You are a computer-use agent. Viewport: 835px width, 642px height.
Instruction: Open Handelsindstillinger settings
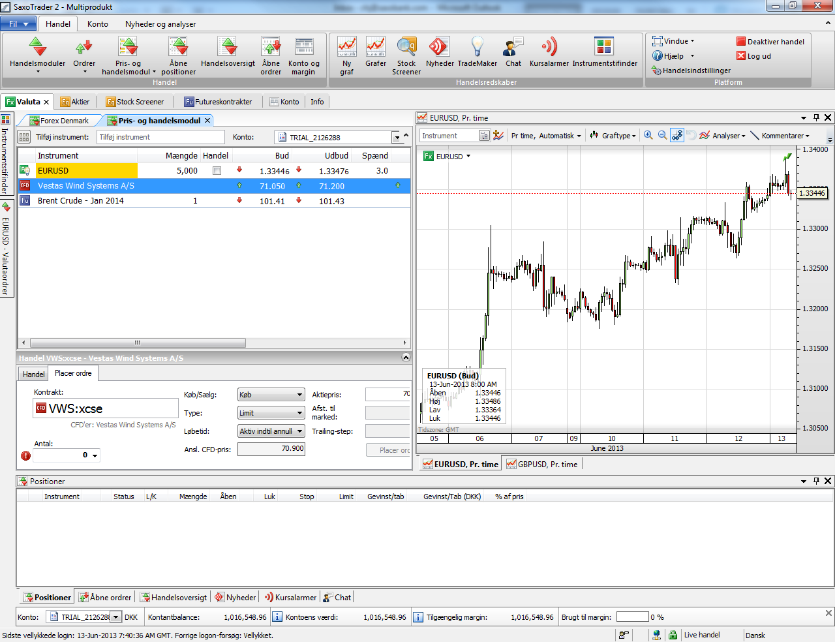[x=691, y=70]
